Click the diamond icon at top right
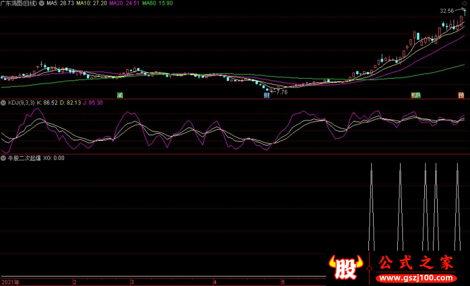Image resolution: width=470 pixels, height=286 pixels. pos(465,4)
